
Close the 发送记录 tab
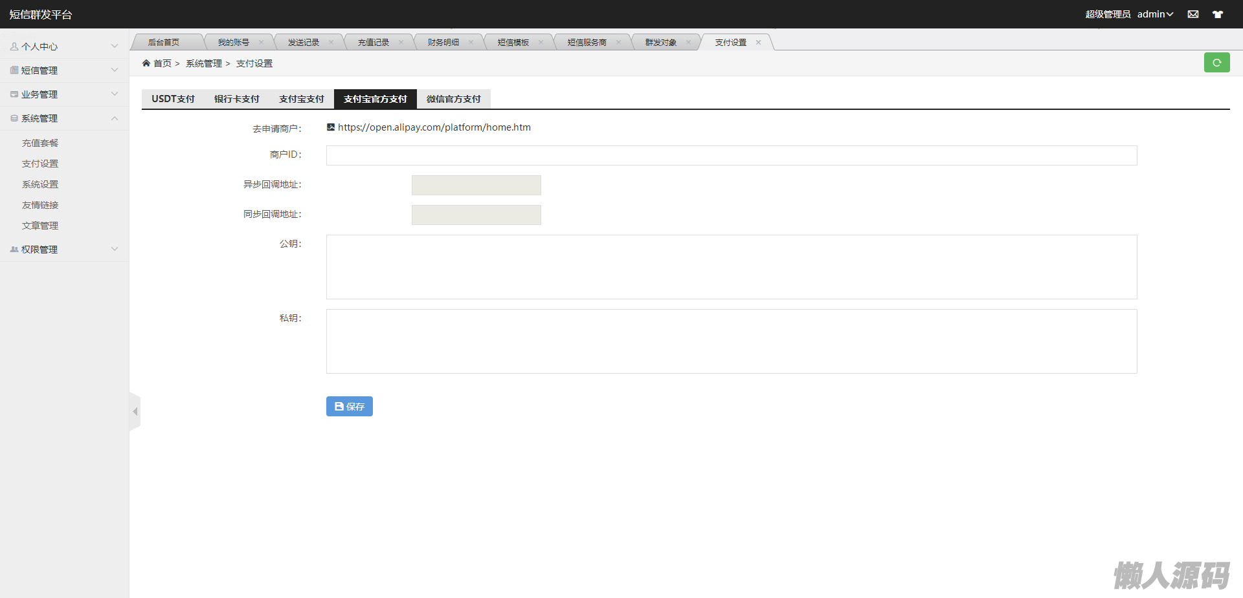pyautogui.click(x=331, y=43)
